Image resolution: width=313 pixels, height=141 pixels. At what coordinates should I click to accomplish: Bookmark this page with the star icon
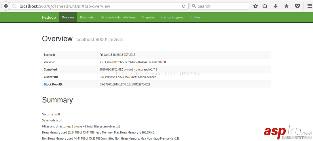click(255, 6)
